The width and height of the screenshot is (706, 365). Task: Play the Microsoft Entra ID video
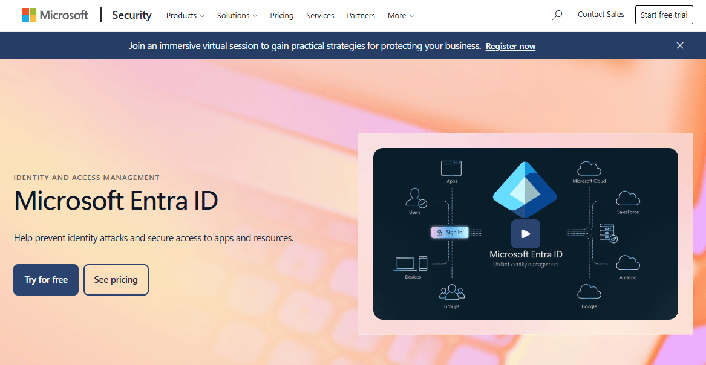[x=526, y=234]
